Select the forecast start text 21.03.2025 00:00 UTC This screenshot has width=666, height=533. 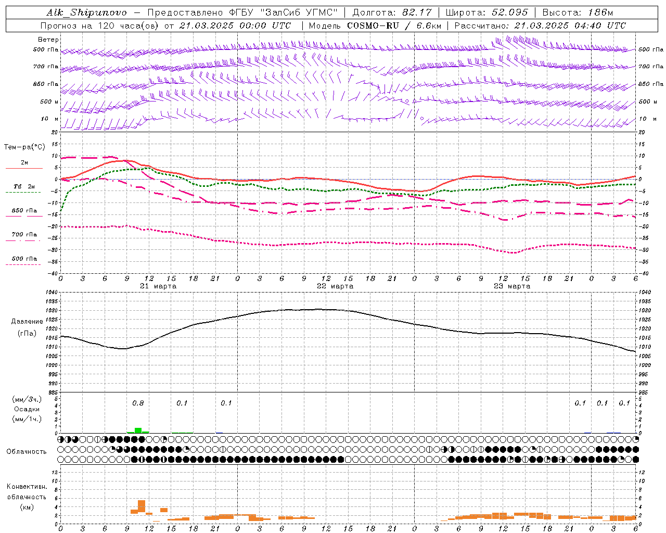(235, 26)
